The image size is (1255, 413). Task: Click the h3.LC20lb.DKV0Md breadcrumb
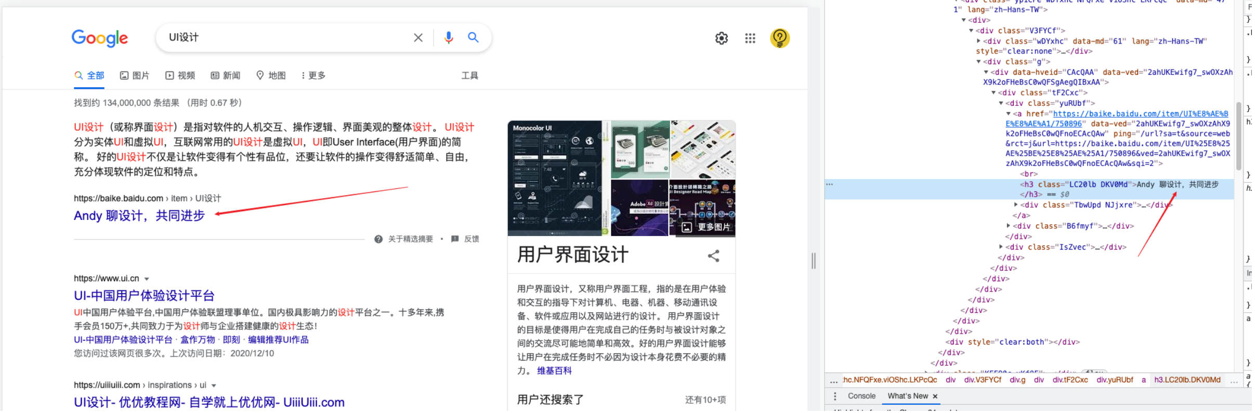point(1187,380)
